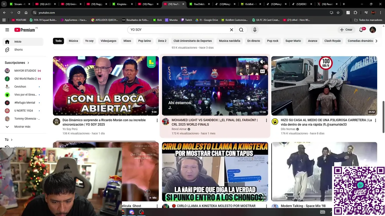The width and height of the screenshot is (385, 216).
Task: Open a new browser tab
Action: click(x=344, y=4)
